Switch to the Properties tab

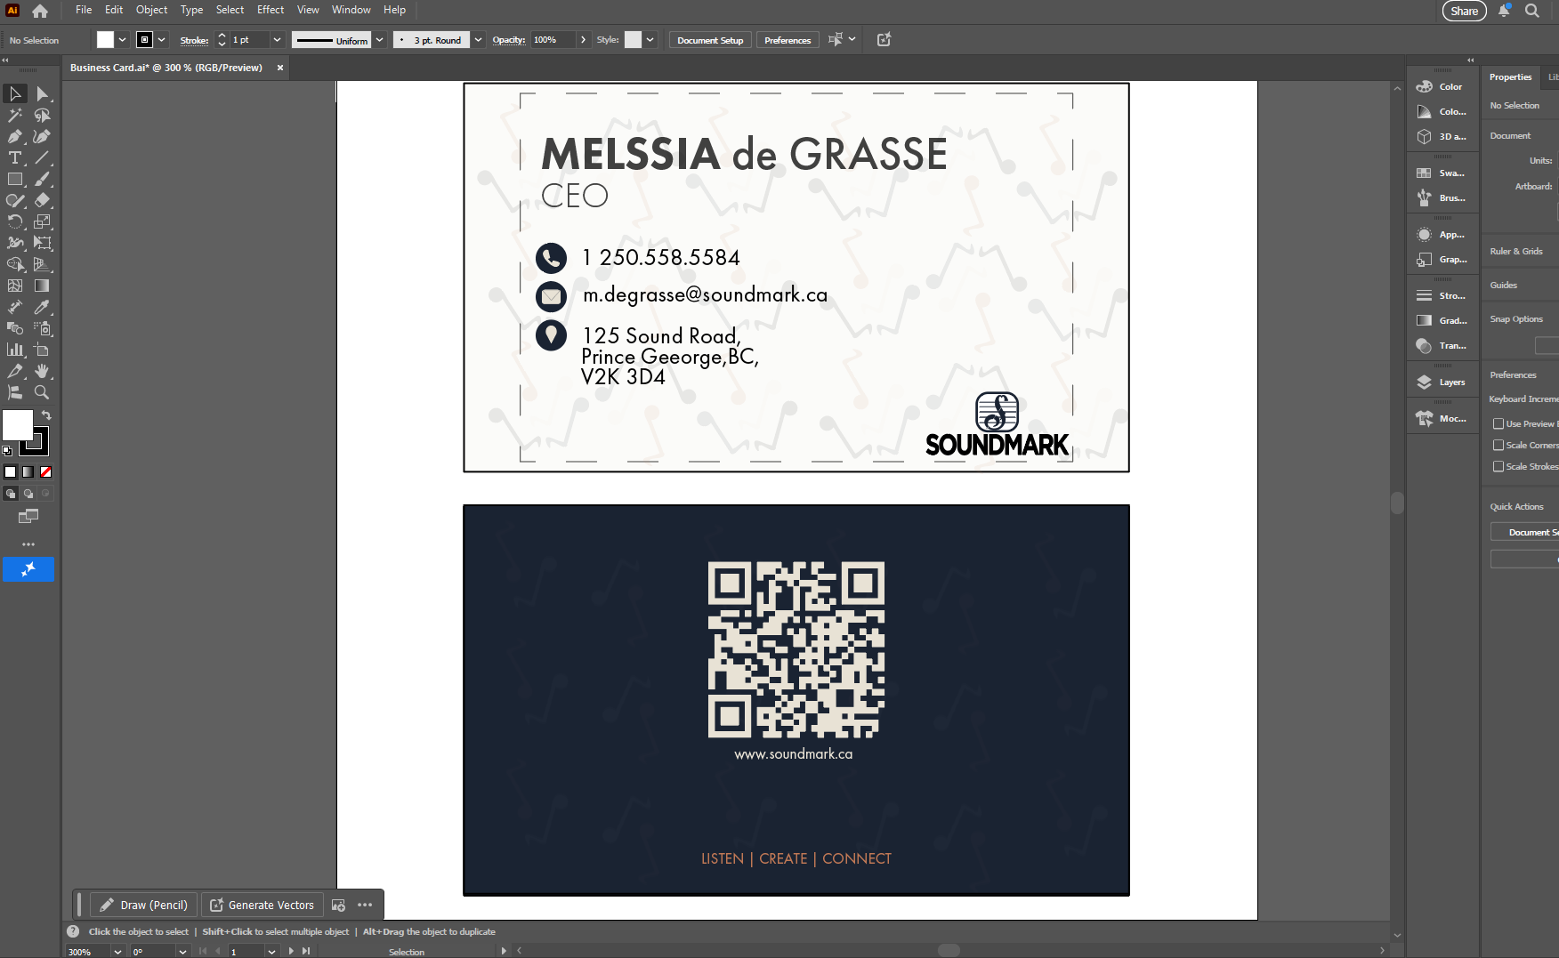pyautogui.click(x=1510, y=77)
